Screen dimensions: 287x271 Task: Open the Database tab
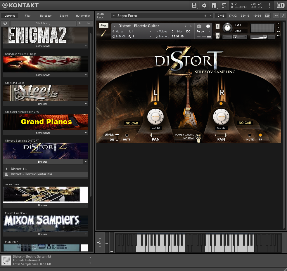(x=46, y=16)
